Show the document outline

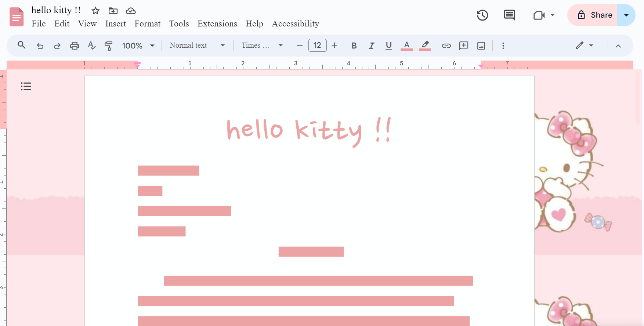click(26, 86)
